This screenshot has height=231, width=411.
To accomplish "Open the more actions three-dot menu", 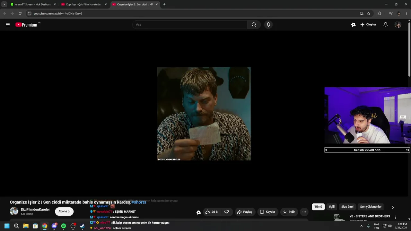I will pos(304,212).
